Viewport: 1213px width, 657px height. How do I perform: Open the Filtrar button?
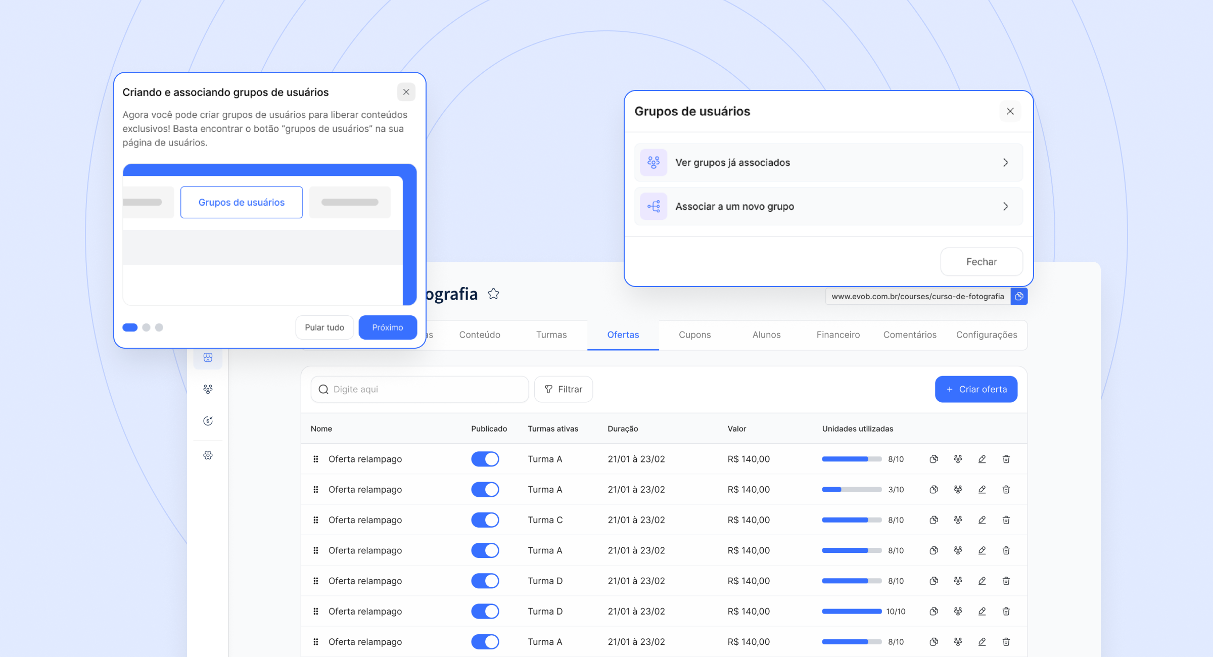click(563, 389)
